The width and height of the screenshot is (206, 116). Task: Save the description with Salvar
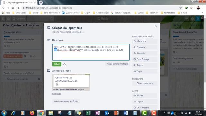coord(57,64)
